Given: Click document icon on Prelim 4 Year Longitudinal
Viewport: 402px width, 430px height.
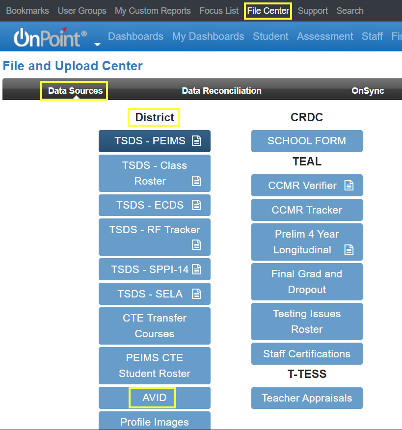Looking at the screenshot, I should point(349,250).
